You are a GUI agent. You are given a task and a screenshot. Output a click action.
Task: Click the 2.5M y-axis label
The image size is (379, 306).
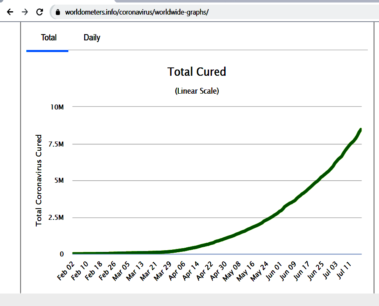pyautogui.click(x=56, y=218)
